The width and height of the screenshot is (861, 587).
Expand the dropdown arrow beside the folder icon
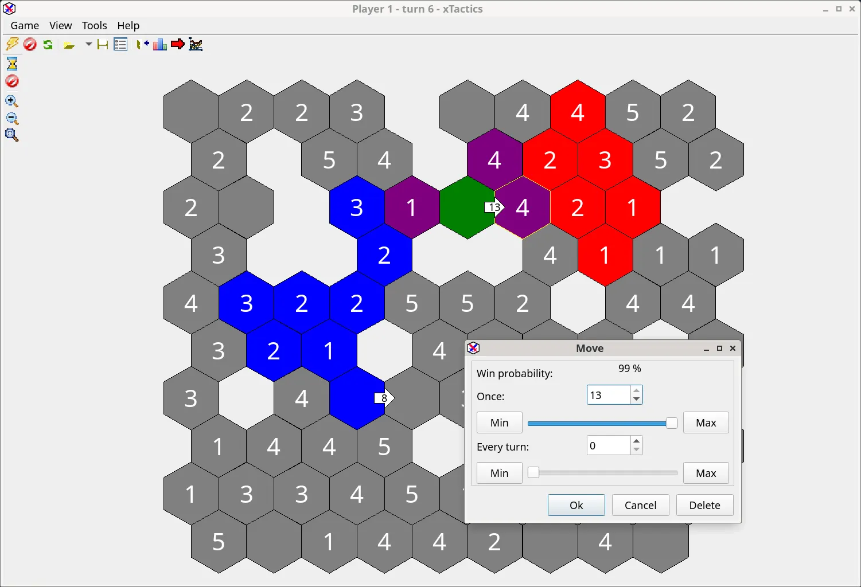click(x=88, y=44)
